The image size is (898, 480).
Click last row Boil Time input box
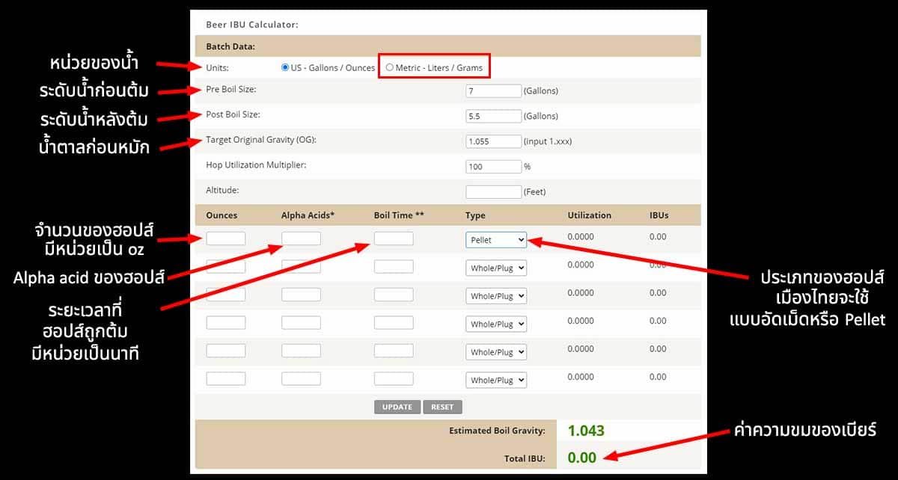(x=394, y=378)
